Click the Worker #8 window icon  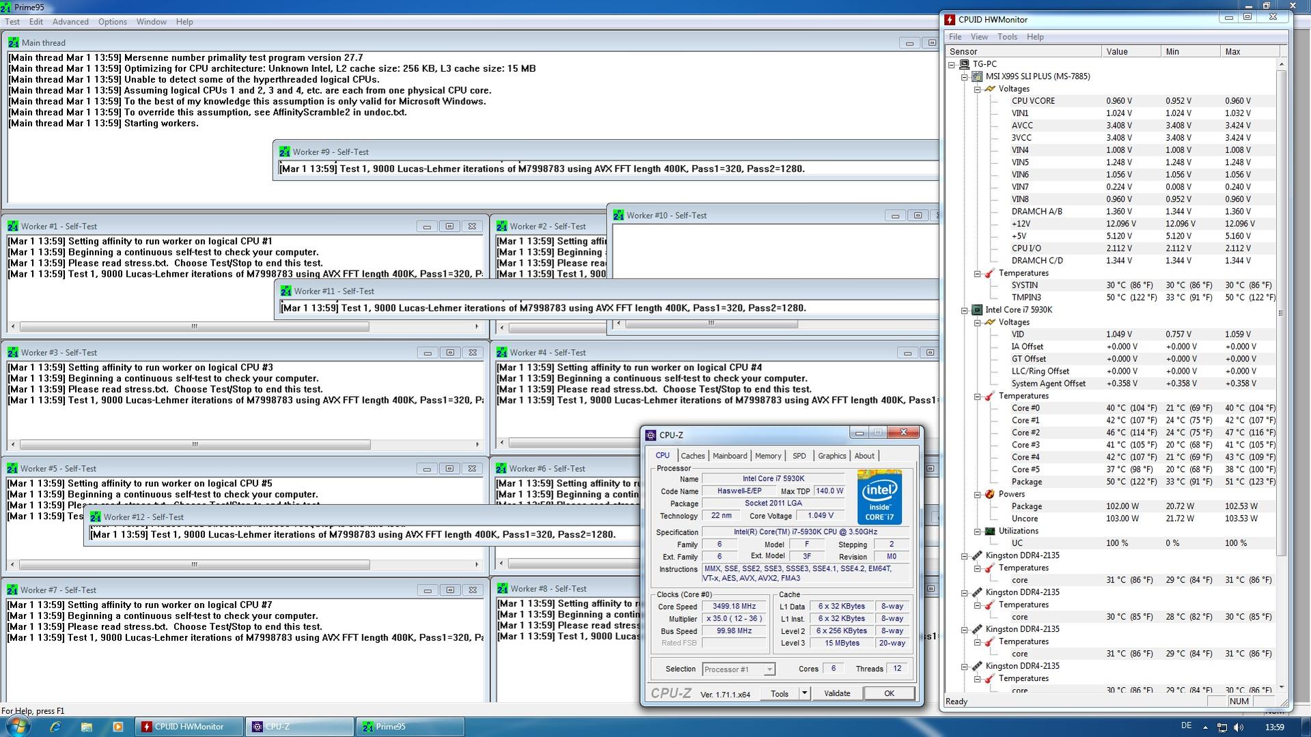(x=502, y=589)
